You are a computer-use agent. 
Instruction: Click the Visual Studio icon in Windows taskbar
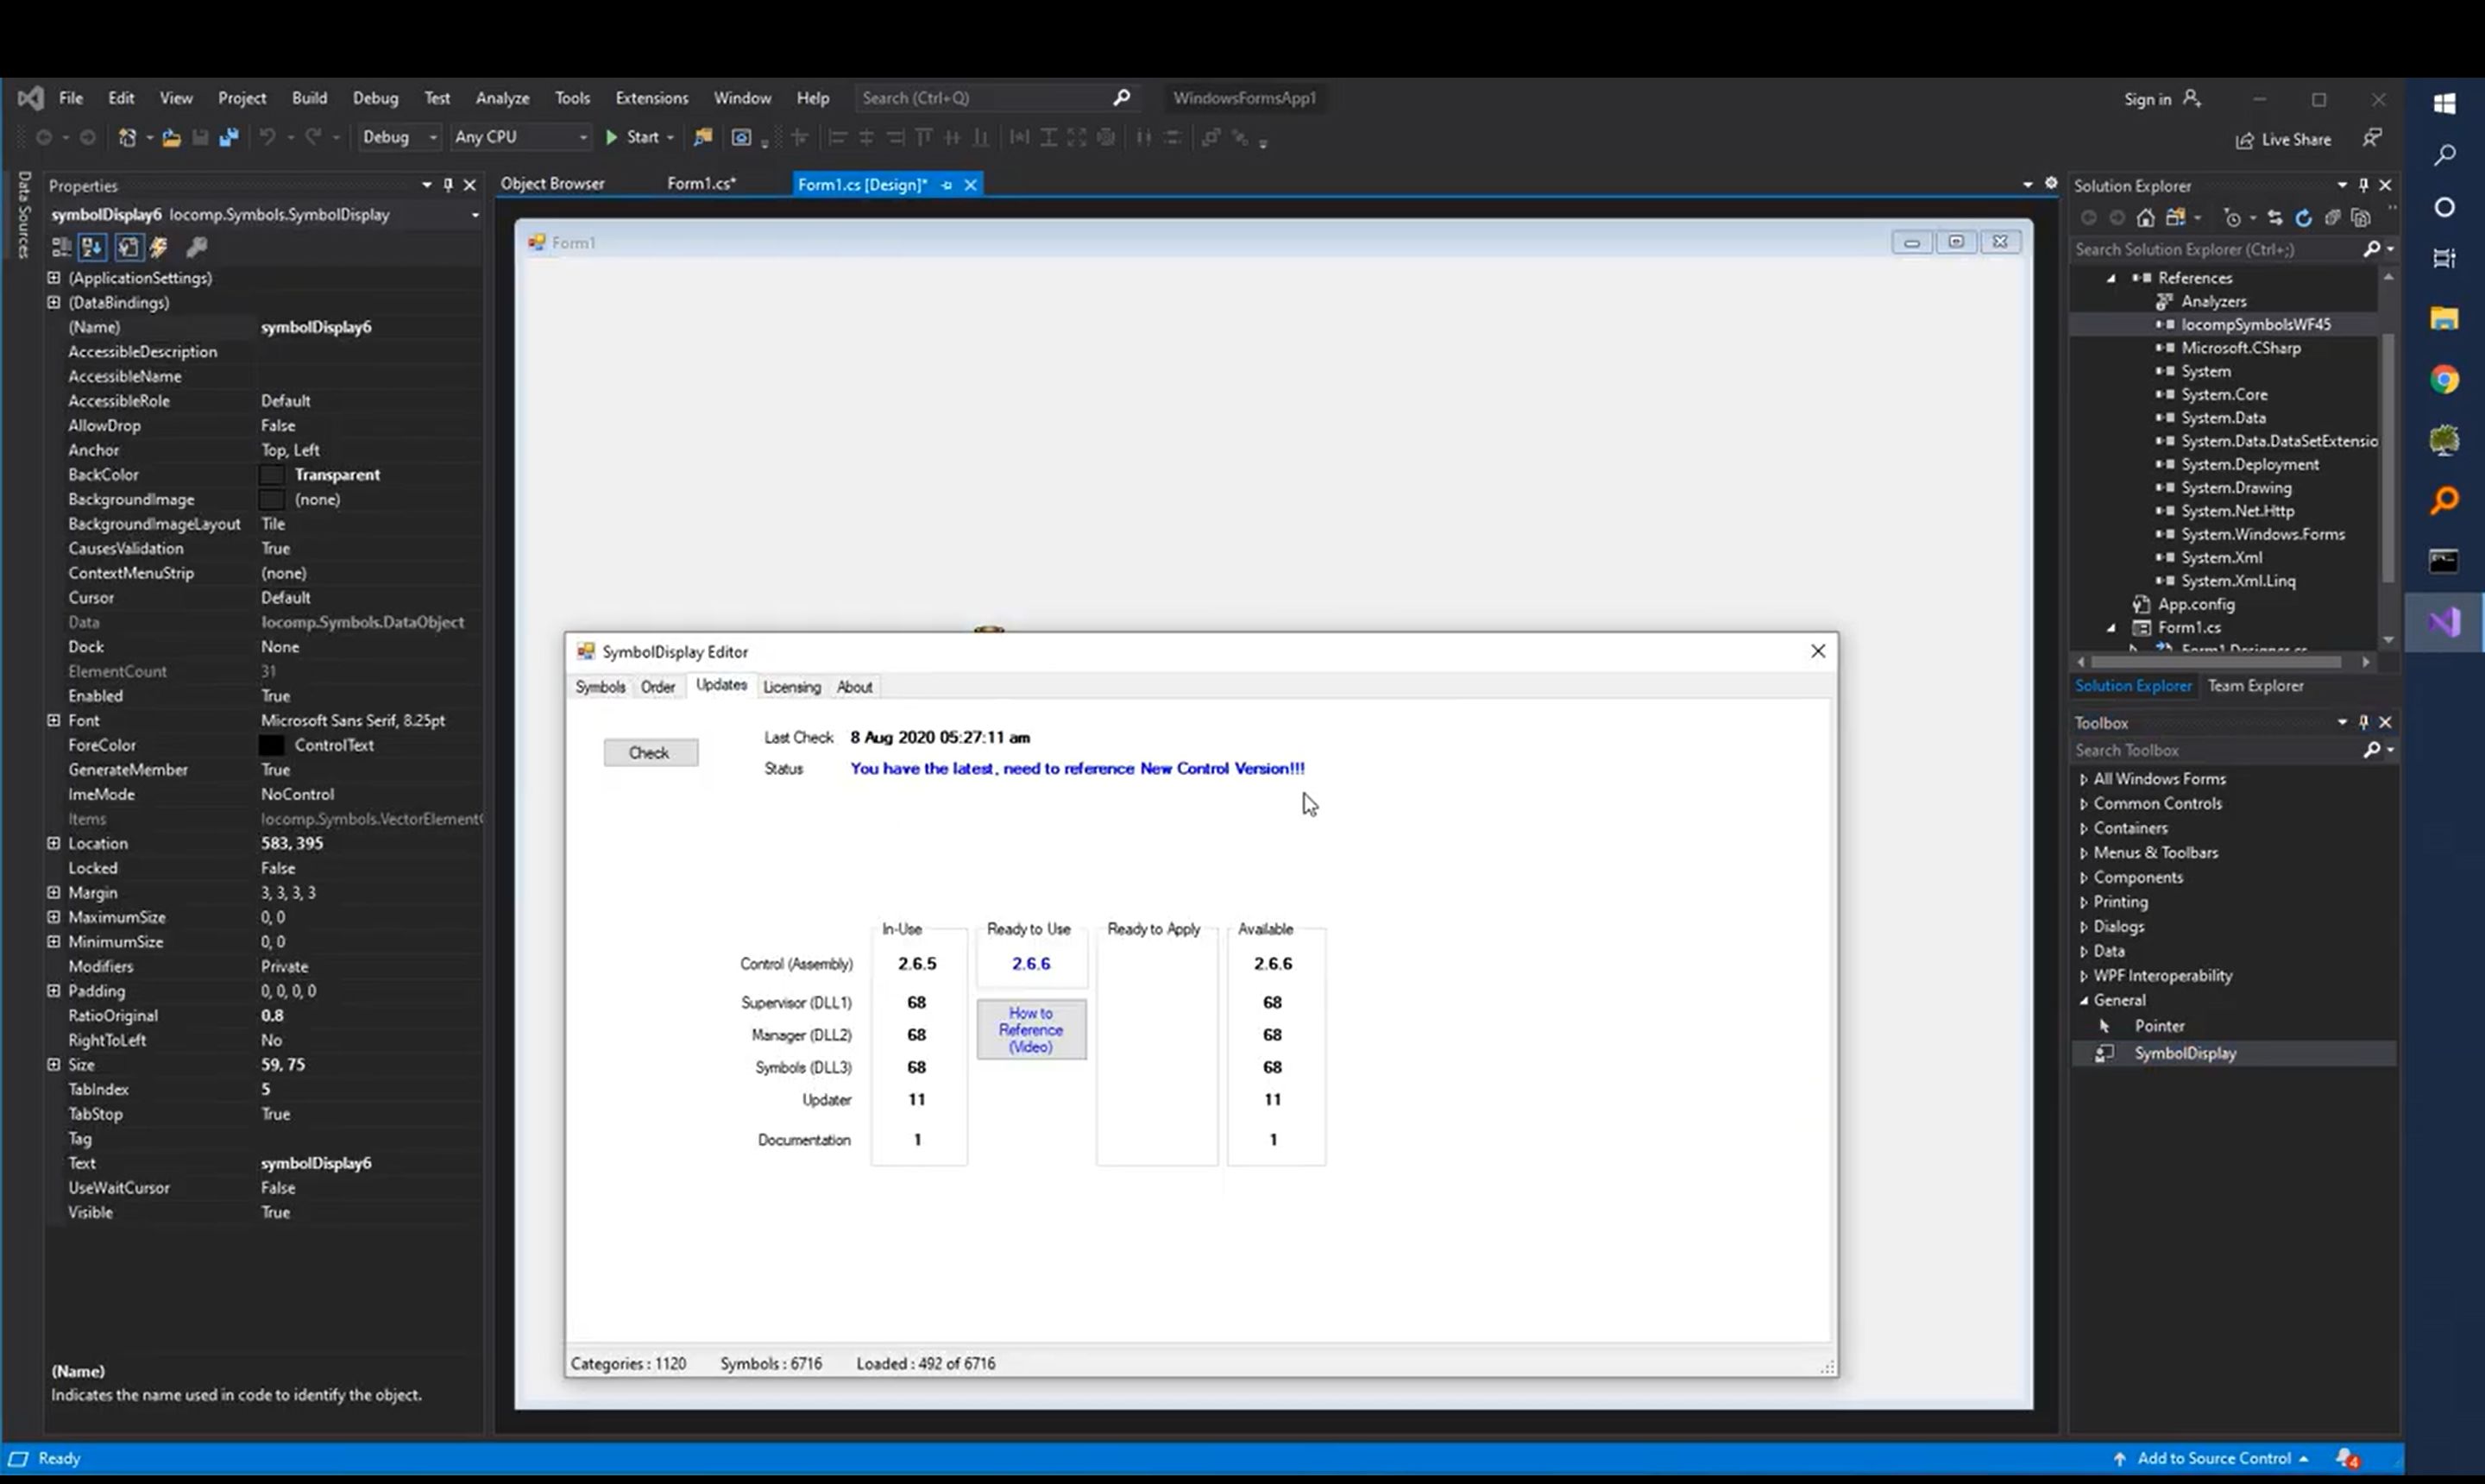point(2444,622)
